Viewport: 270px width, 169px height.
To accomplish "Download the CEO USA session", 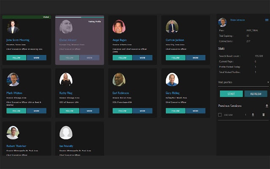I will 253,114.
